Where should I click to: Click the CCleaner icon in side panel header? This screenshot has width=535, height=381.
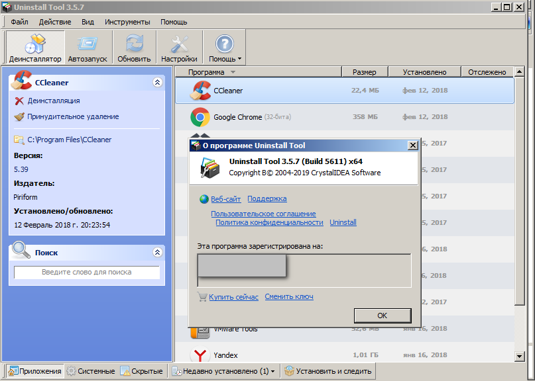(21, 80)
